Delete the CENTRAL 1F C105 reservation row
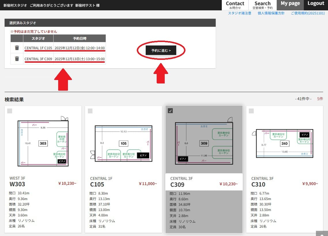The width and height of the screenshot is (328, 236). (x=17, y=48)
